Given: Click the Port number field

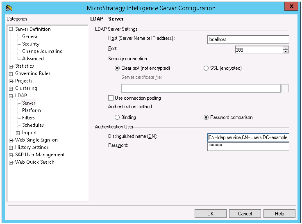Looking at the screenshot, I should click(259, 50).
